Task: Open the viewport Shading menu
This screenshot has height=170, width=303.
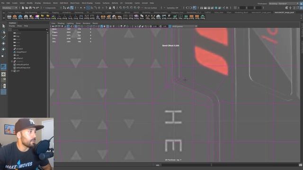Action: click(x=61, y=24)
